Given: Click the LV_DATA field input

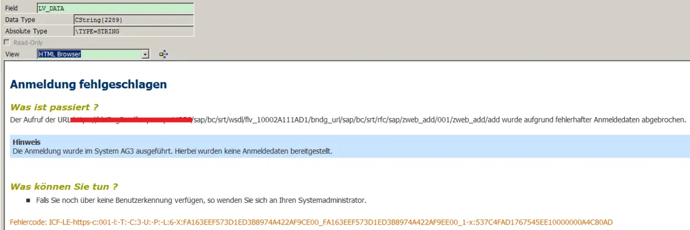Looking at the screenshot, I should click(134, 8).
